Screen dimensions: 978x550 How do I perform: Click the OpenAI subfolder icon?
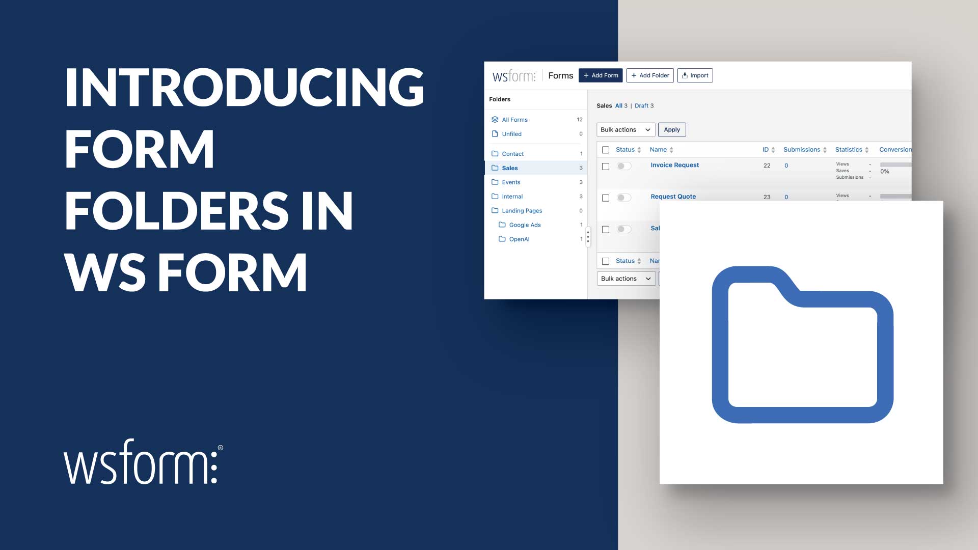click(x=502, y=239)
